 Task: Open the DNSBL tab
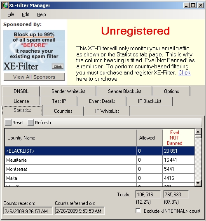click(21, 91)
